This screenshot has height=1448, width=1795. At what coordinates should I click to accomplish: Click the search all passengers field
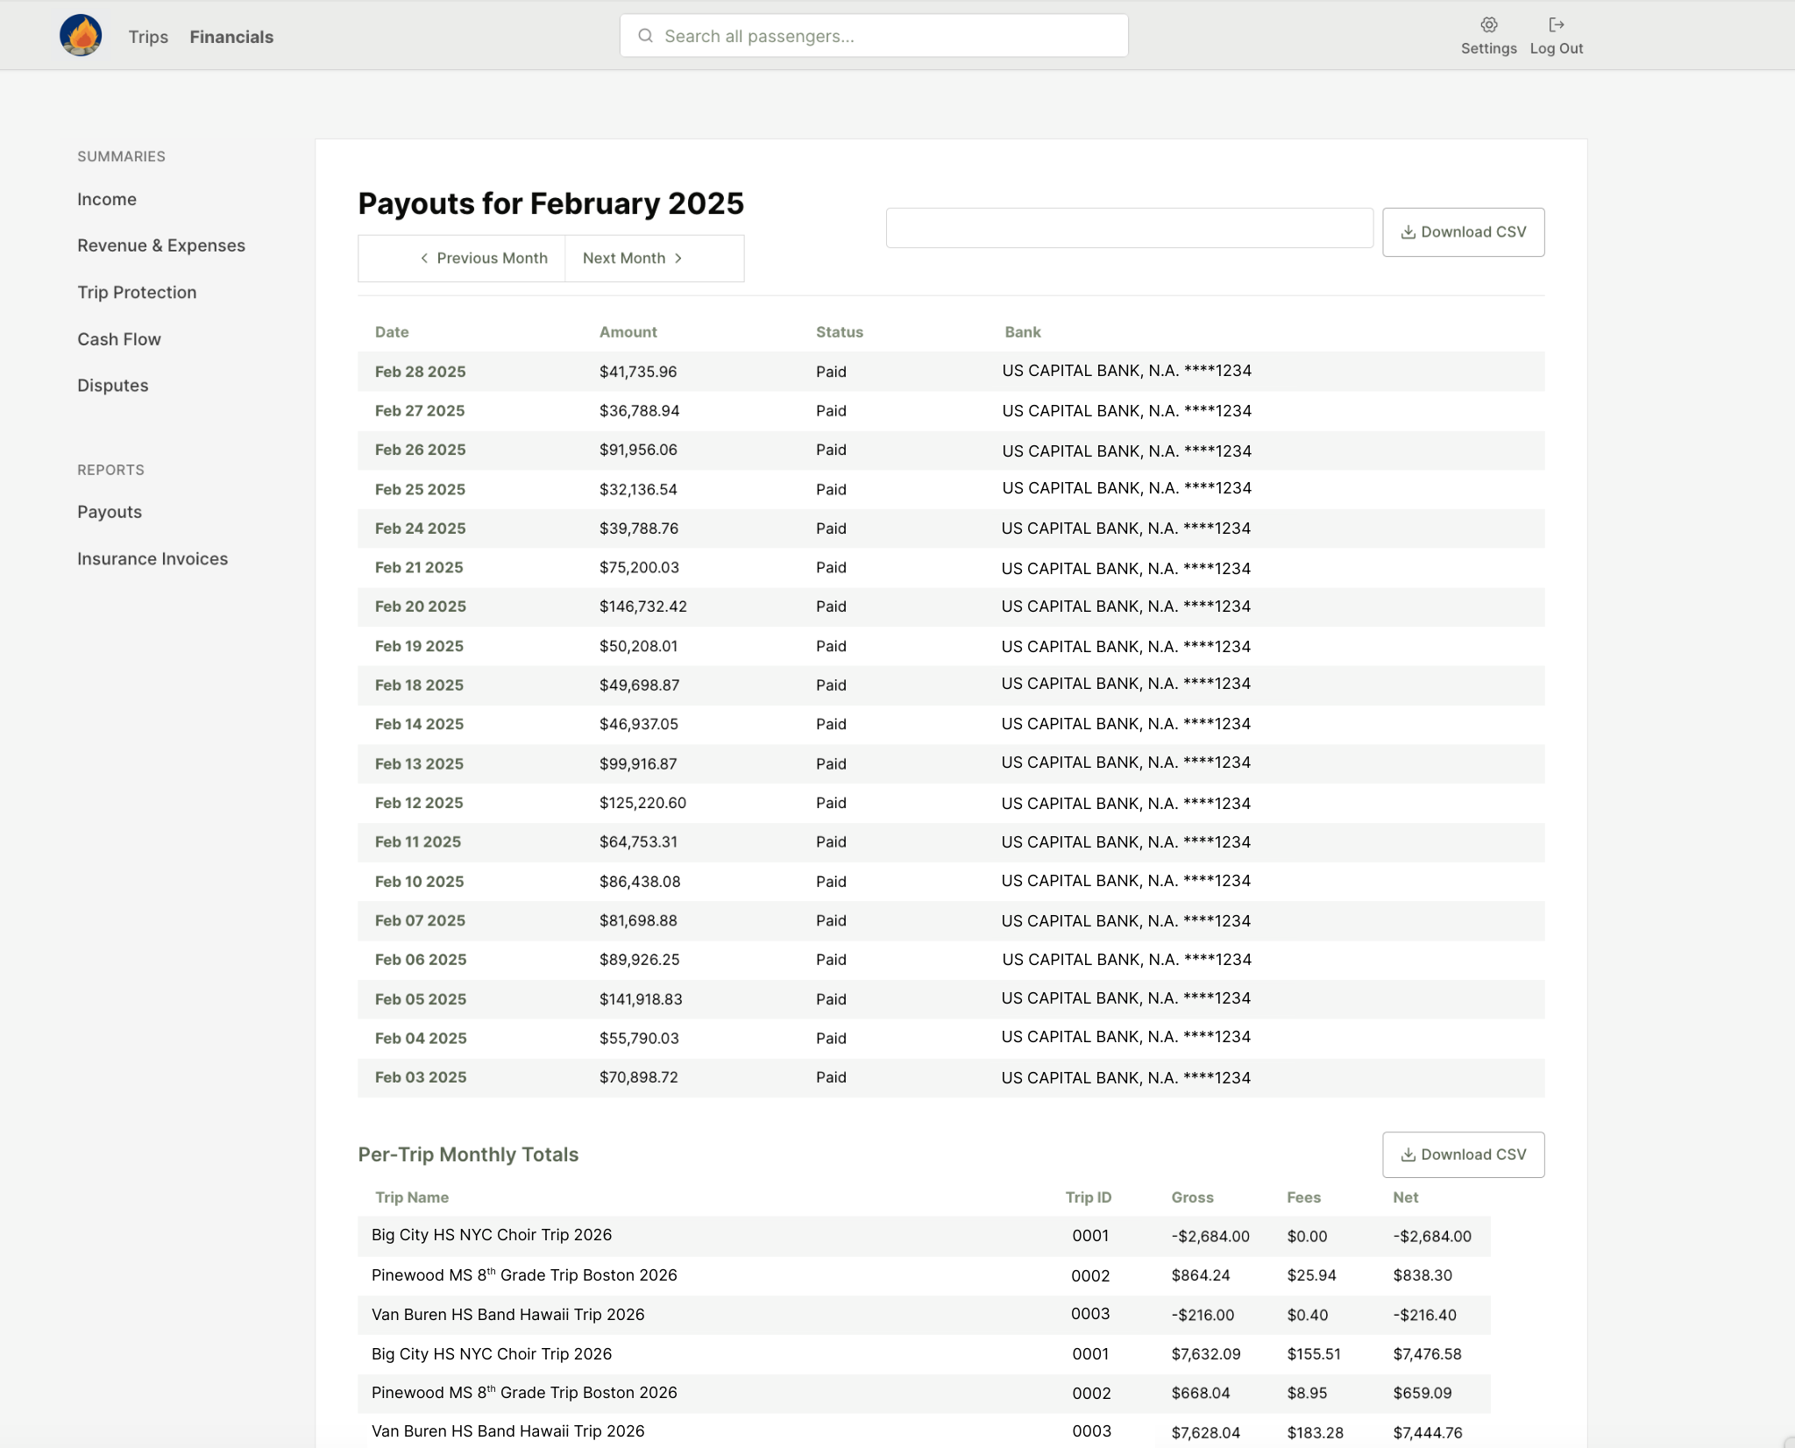point(874,35)
